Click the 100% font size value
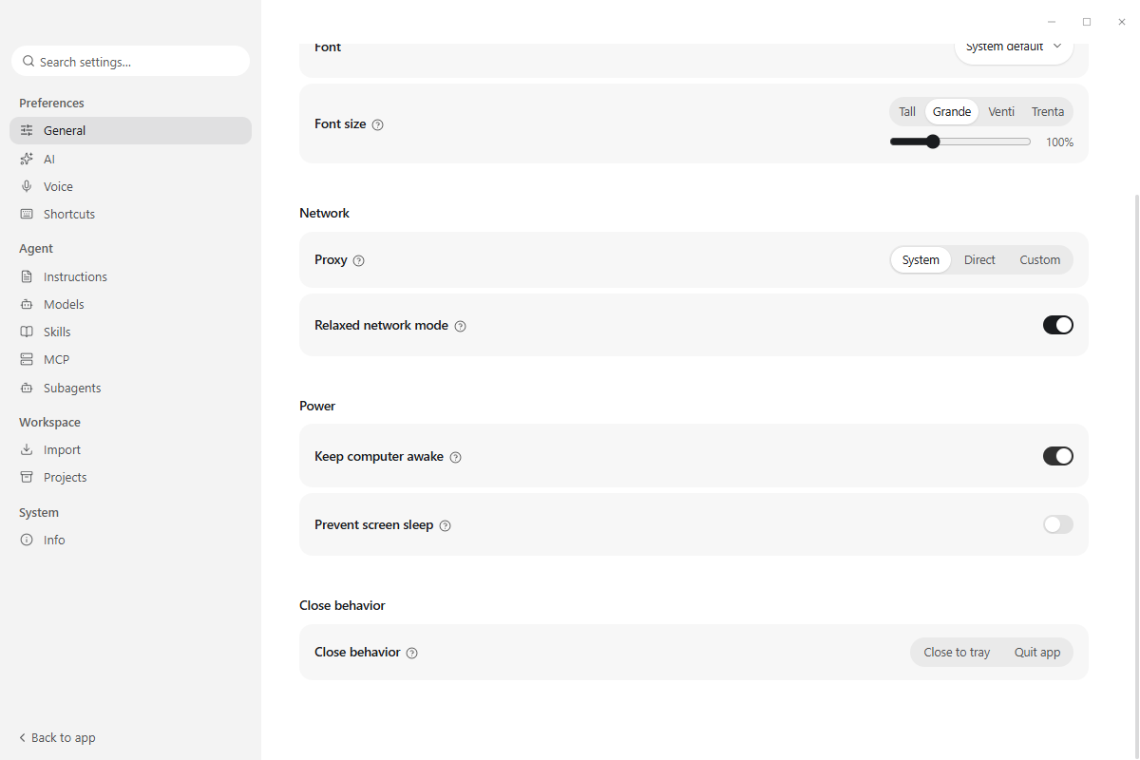The image size is (1140, 760). point(1059,142)
